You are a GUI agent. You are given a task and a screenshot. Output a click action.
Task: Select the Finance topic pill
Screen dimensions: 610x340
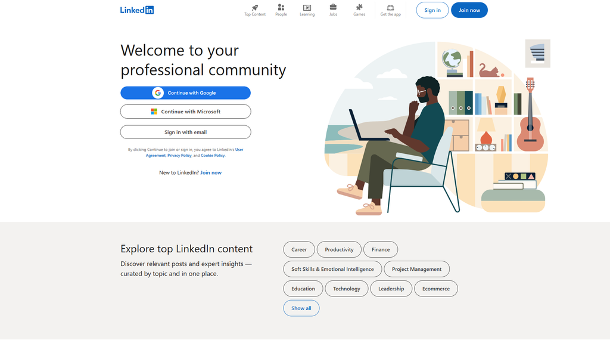click(x=381, y=250)
